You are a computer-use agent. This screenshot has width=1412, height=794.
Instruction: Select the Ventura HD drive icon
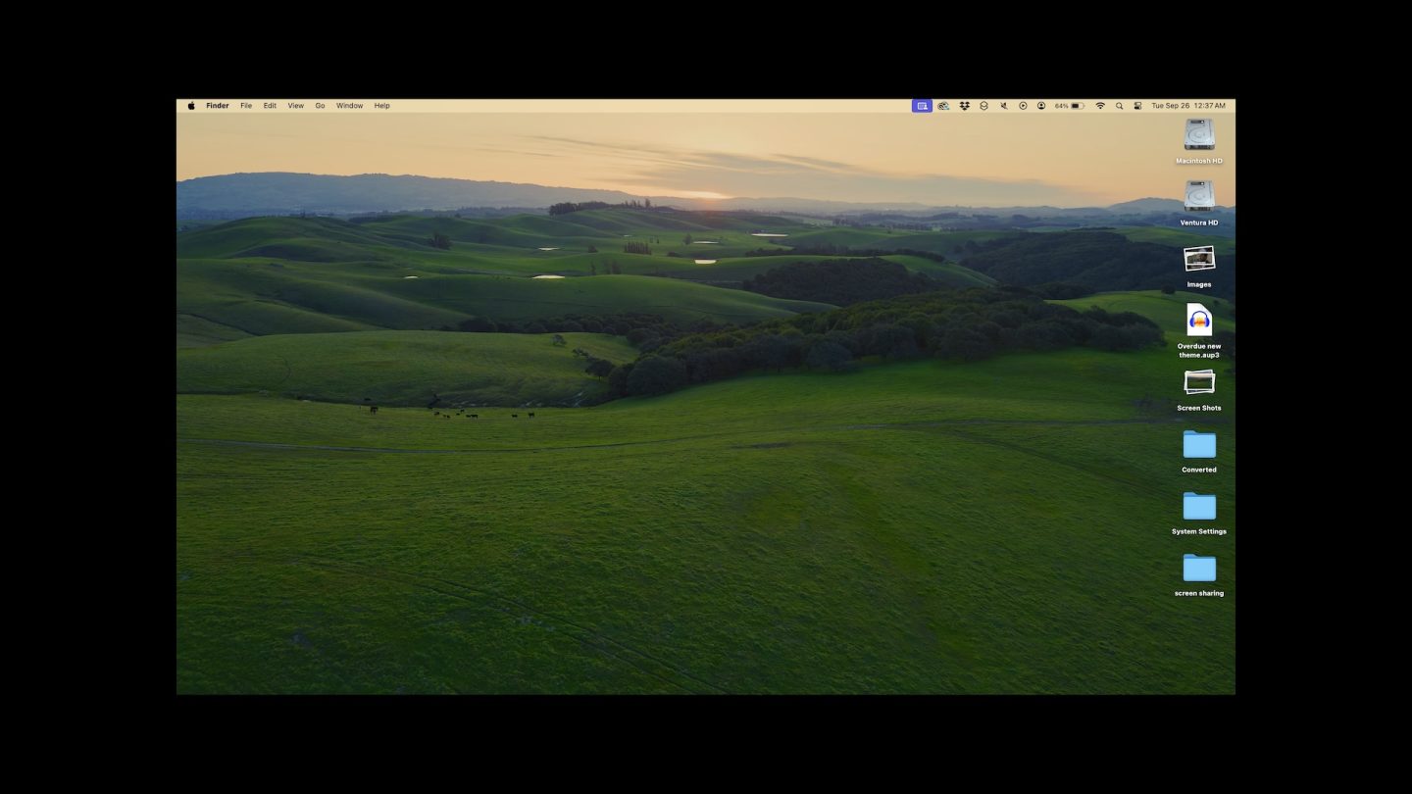pyautogui.click(x=1198, y=197)
